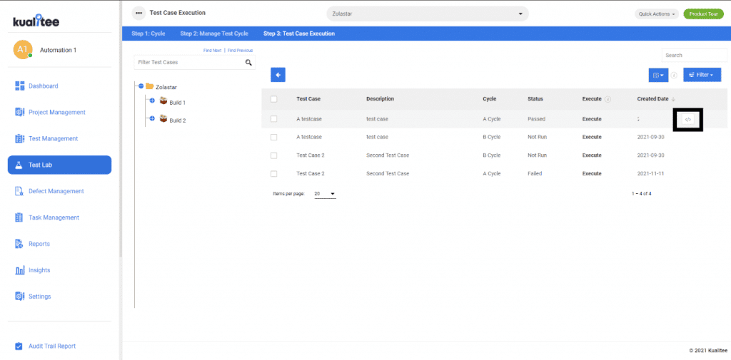Viewport: 731px width, 360px height.
Task: Click the Dashboard sidebar icon
Action: click(x=20, y=86)
